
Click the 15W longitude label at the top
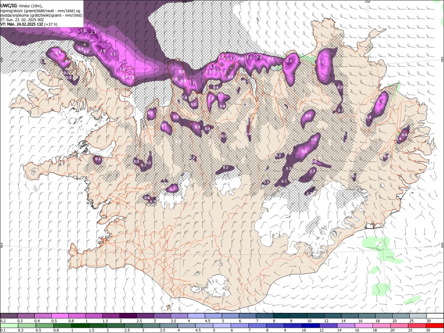click(367, 2)
